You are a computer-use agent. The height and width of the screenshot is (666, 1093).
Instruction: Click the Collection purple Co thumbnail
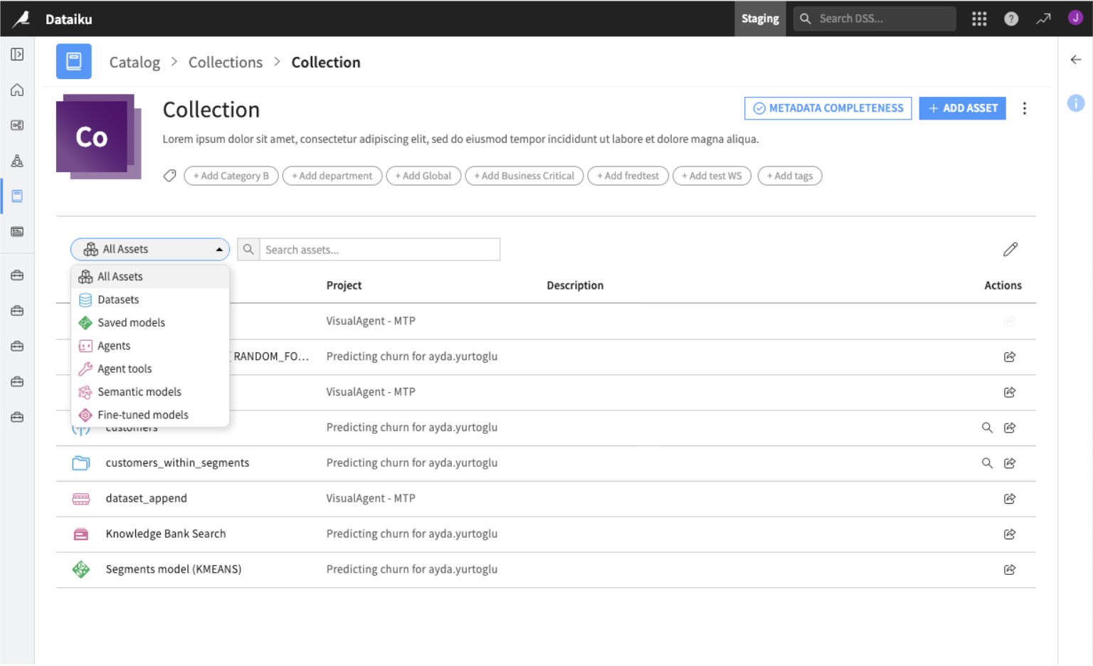pos(99,137)
